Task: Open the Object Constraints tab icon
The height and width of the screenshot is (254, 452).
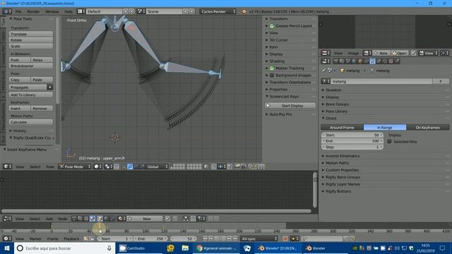Action: tap(366, 61)
